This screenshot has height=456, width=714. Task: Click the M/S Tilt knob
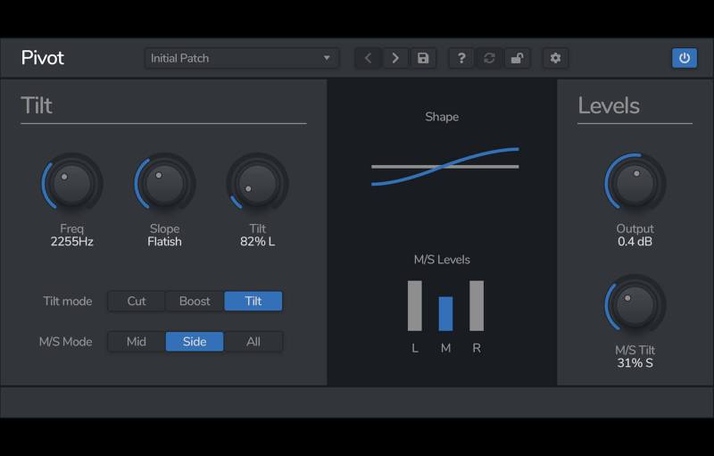click(x=635, y=305)
